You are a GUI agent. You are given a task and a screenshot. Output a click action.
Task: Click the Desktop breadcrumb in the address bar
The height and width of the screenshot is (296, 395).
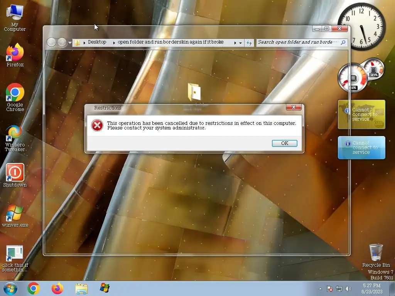[97, 42]
